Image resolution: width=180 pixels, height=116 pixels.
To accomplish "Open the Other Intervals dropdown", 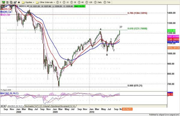I will pyautogui.click(x=45, y=2).
